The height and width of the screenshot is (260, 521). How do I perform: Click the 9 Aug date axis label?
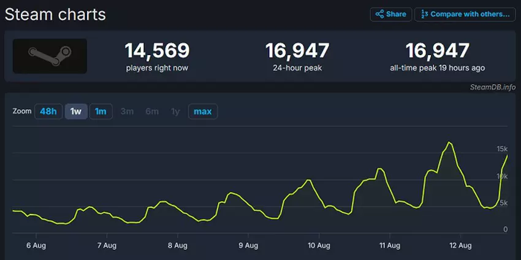(x=248, y=245)
